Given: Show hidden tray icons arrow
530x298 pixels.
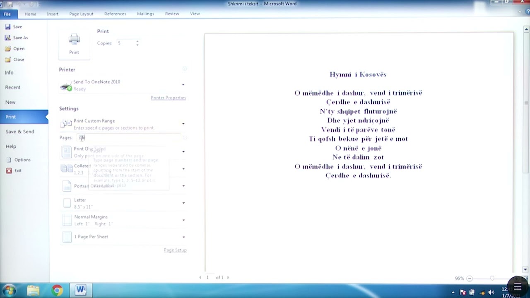Looking at the screenshot, I should 453,292.
